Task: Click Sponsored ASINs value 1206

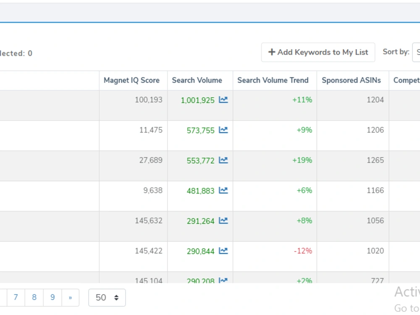Action: [375, 130]
